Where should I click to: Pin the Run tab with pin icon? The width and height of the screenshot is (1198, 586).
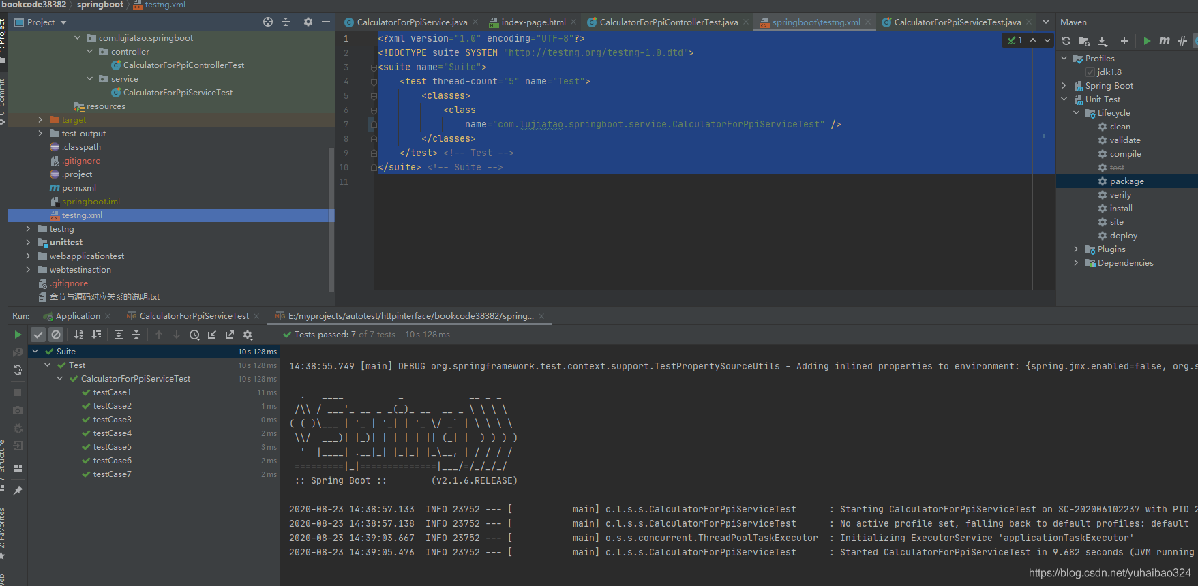tap(18, 491)
